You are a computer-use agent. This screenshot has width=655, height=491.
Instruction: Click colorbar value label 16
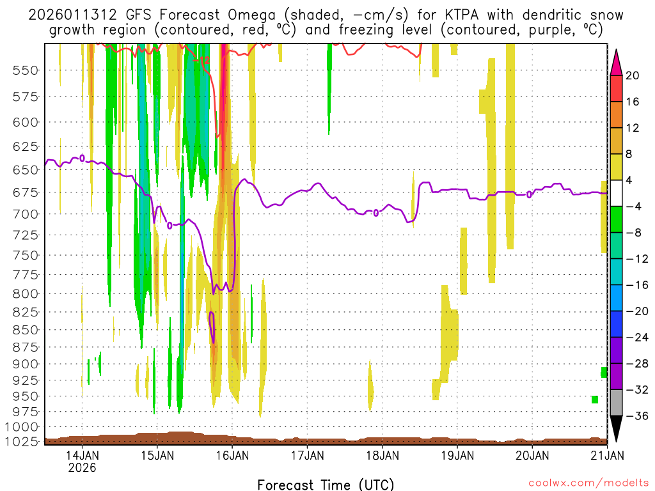pos(633,102)
